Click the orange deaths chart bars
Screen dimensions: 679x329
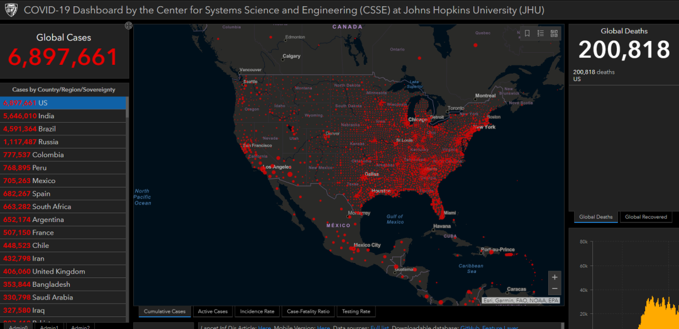click(658, 313)
